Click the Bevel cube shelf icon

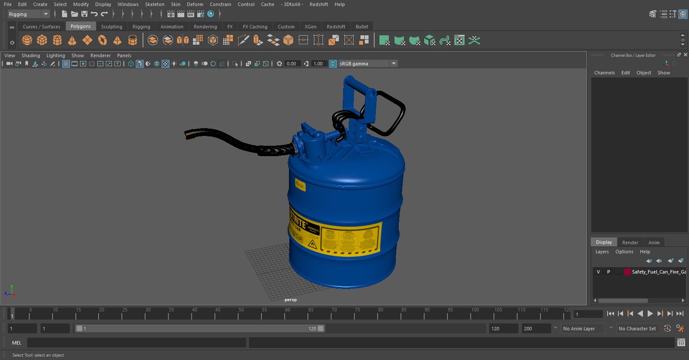click(288, 40)
